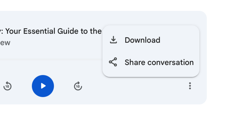Collapse the overflow menu via vertical dots
Screen dimensions: 226x124
tap(190, 86)
